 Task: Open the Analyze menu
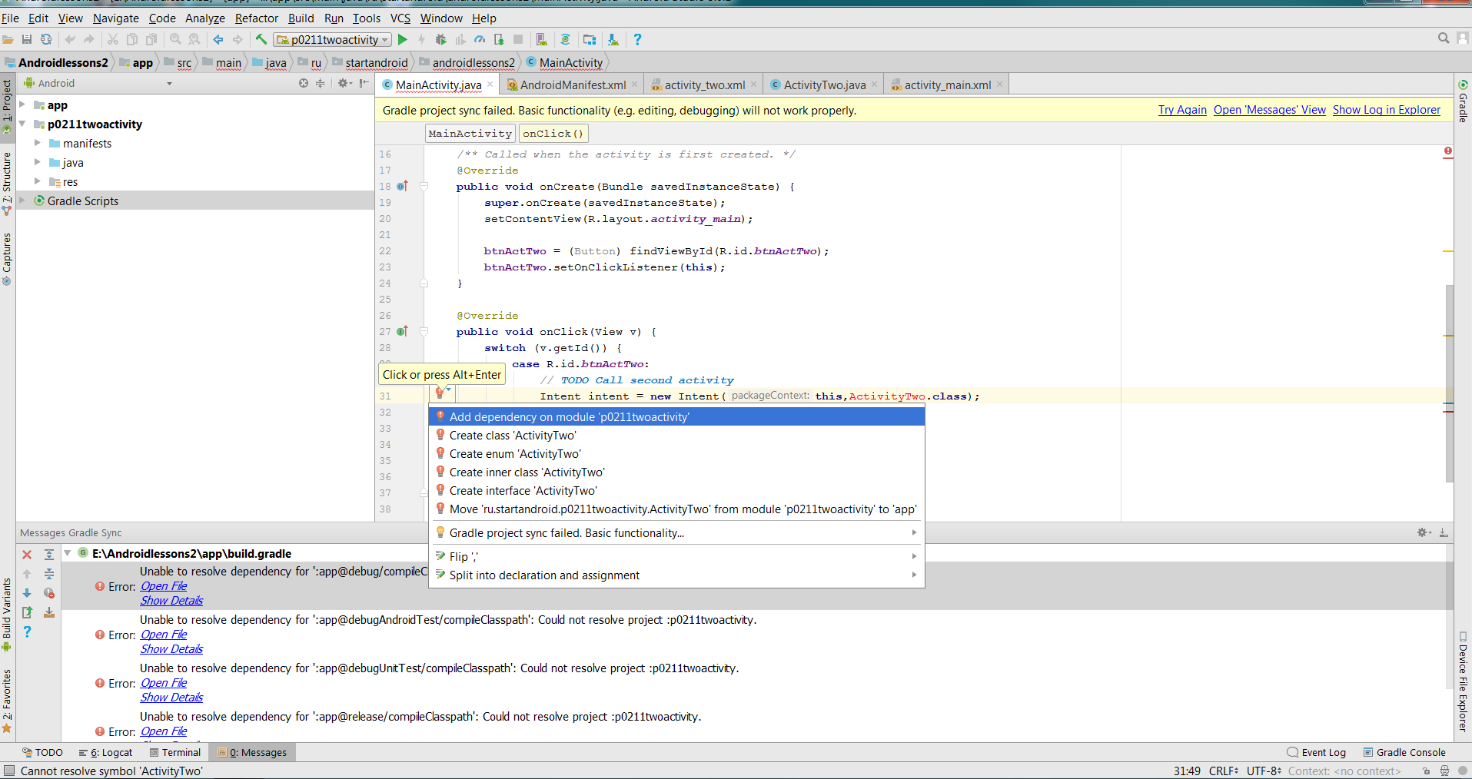tap(205, 18)
